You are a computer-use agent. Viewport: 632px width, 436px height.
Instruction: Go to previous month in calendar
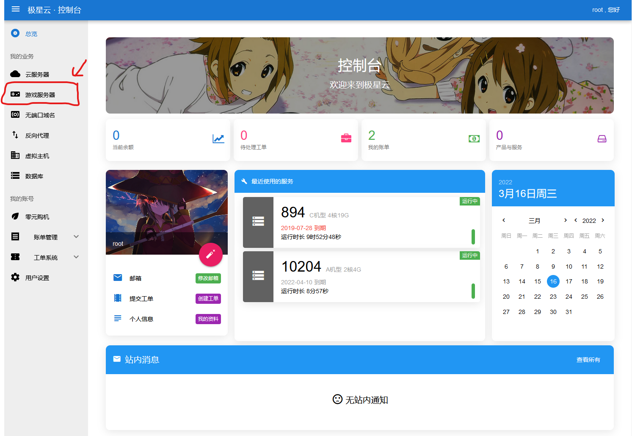point(504,220)
